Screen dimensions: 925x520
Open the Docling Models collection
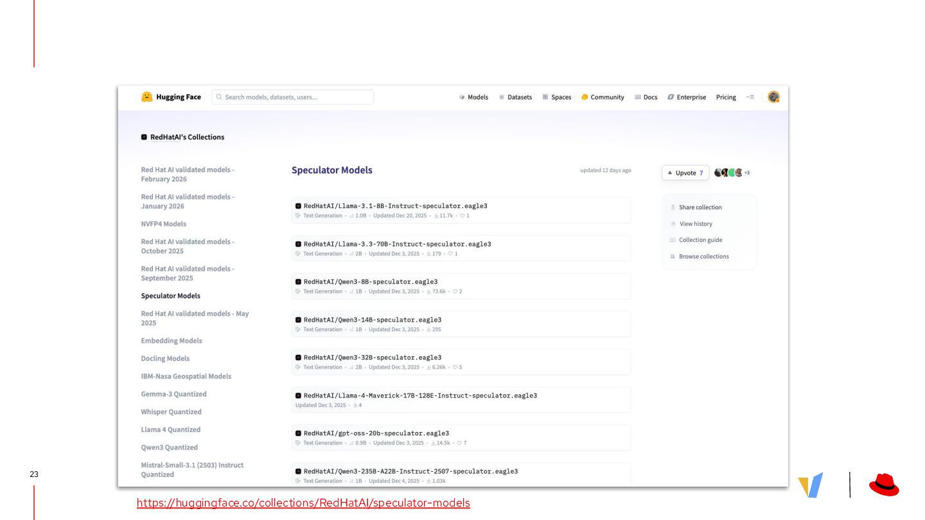(165, 359)
